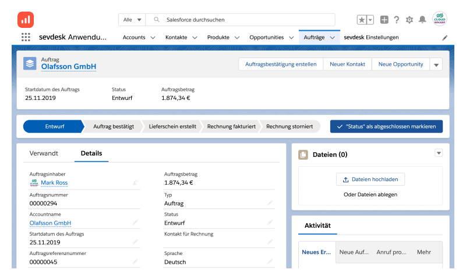The image size is (466, 280).
Task: Edit Accountname field via pencil icon
Action: point(135,222)
